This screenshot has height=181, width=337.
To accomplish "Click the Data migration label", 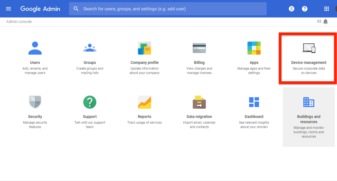I will coord(199,117).
